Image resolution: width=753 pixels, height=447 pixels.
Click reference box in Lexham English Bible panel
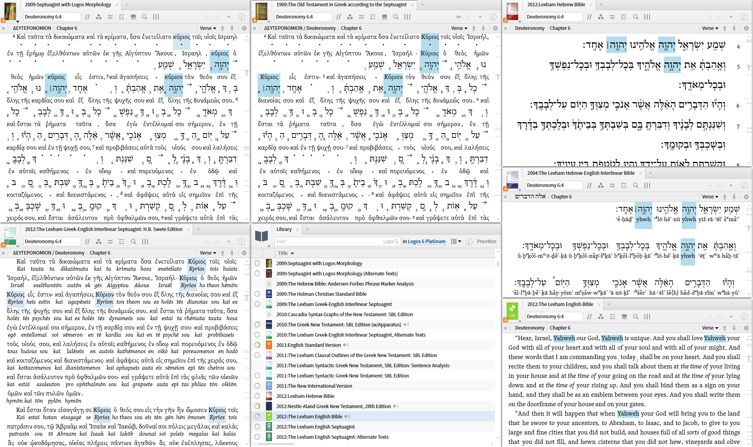[554, 317]
